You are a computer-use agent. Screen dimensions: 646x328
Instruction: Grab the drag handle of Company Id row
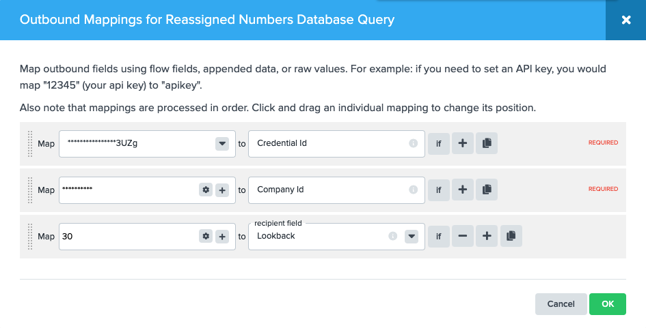click(x=29, y=190)
